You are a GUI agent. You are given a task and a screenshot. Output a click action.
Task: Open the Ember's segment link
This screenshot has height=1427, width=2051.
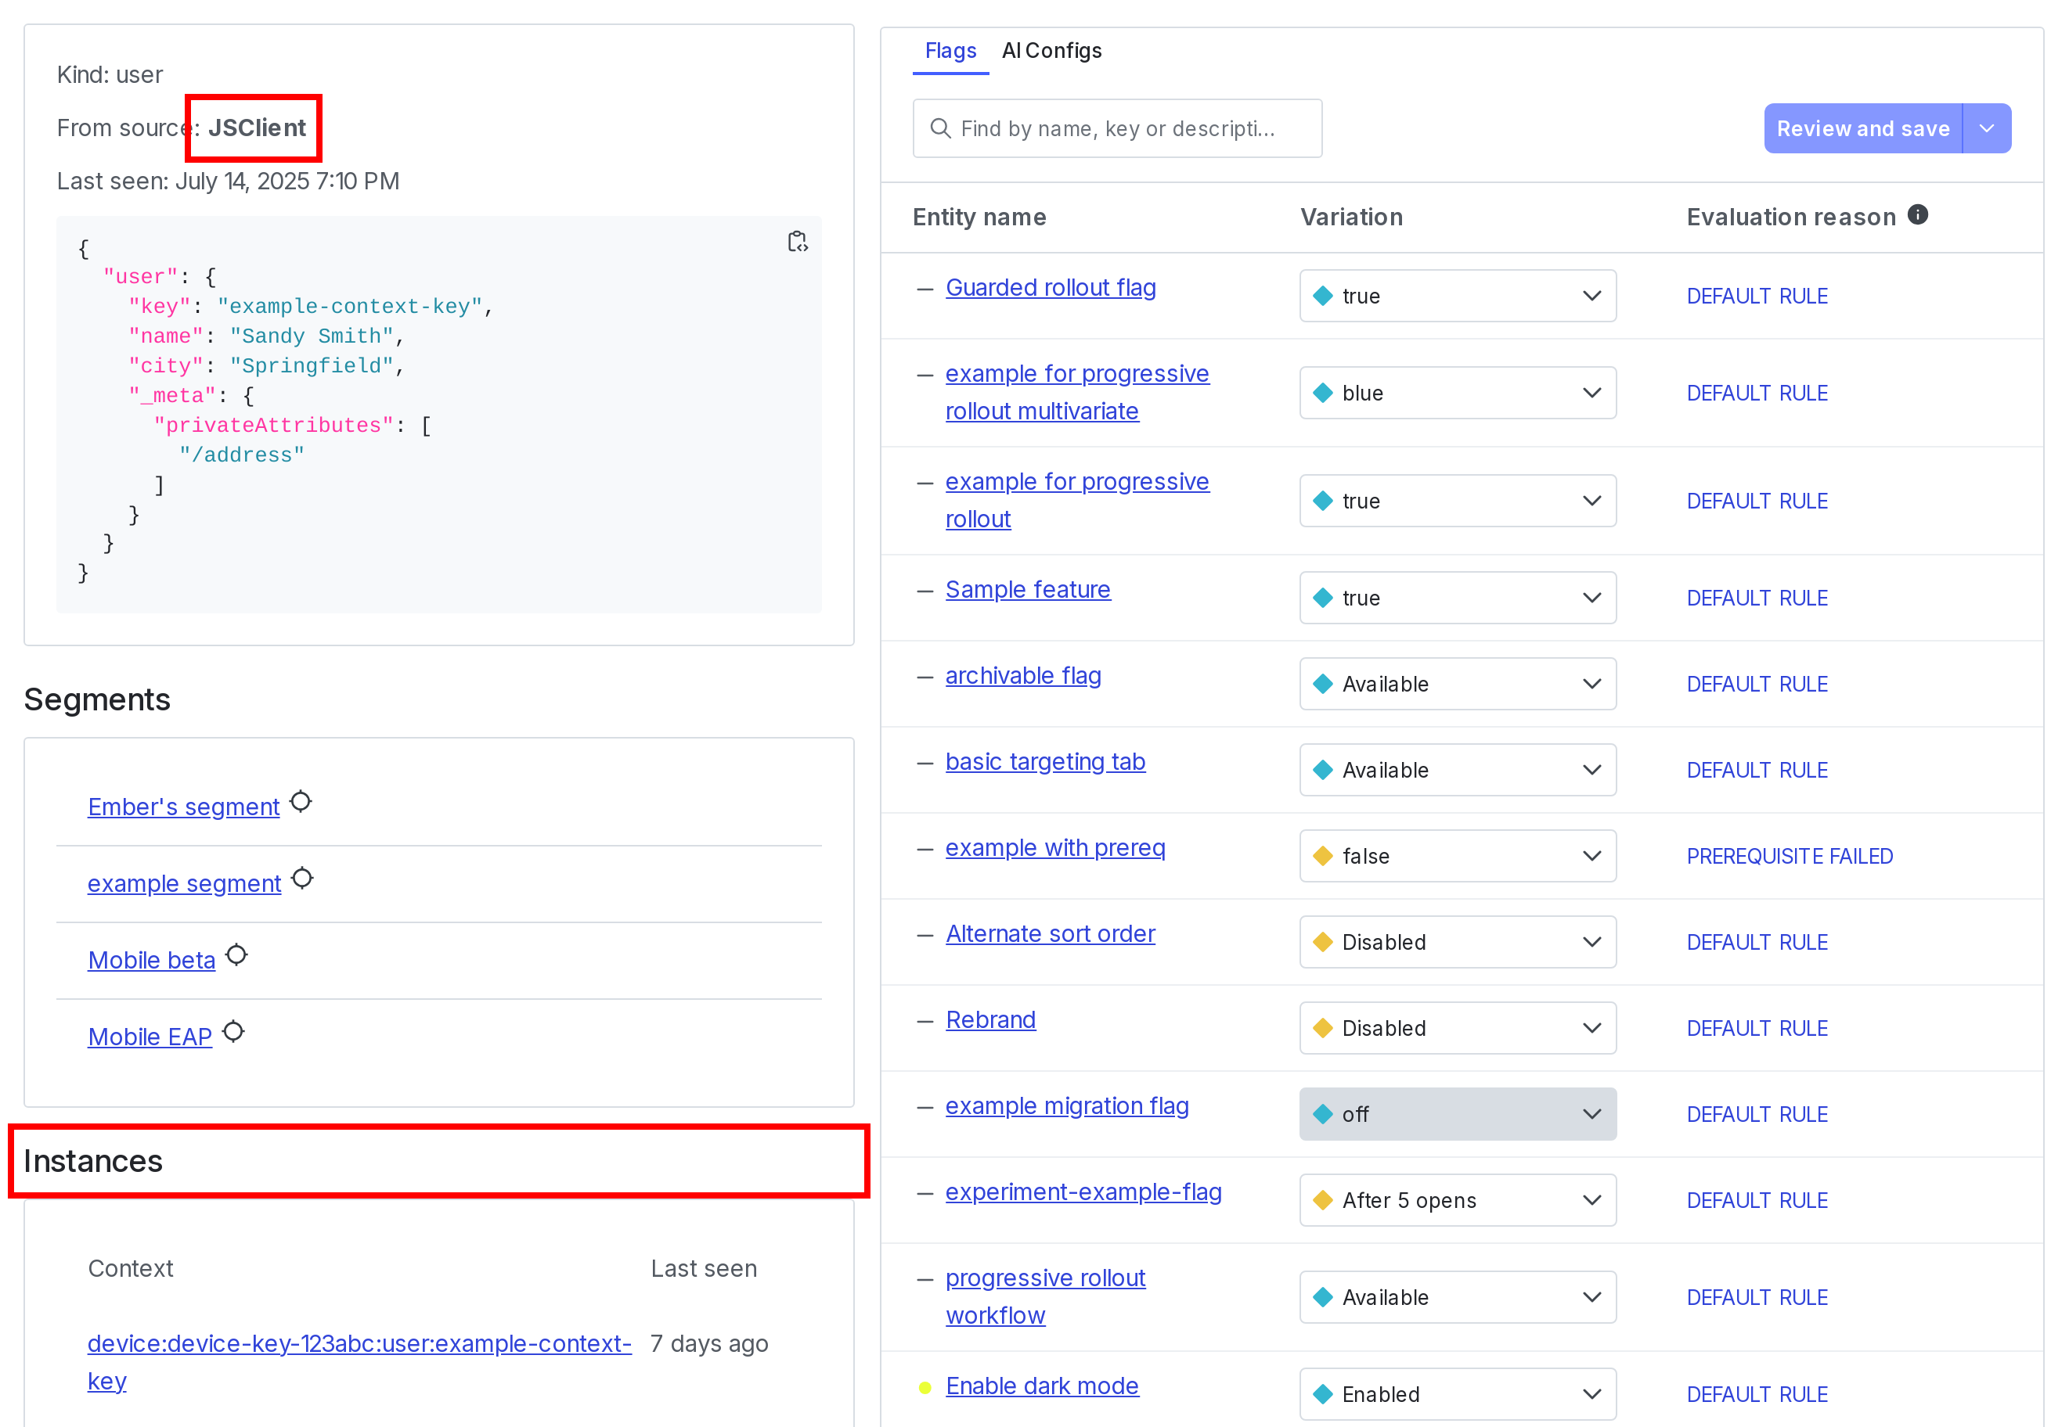(184, 807)
